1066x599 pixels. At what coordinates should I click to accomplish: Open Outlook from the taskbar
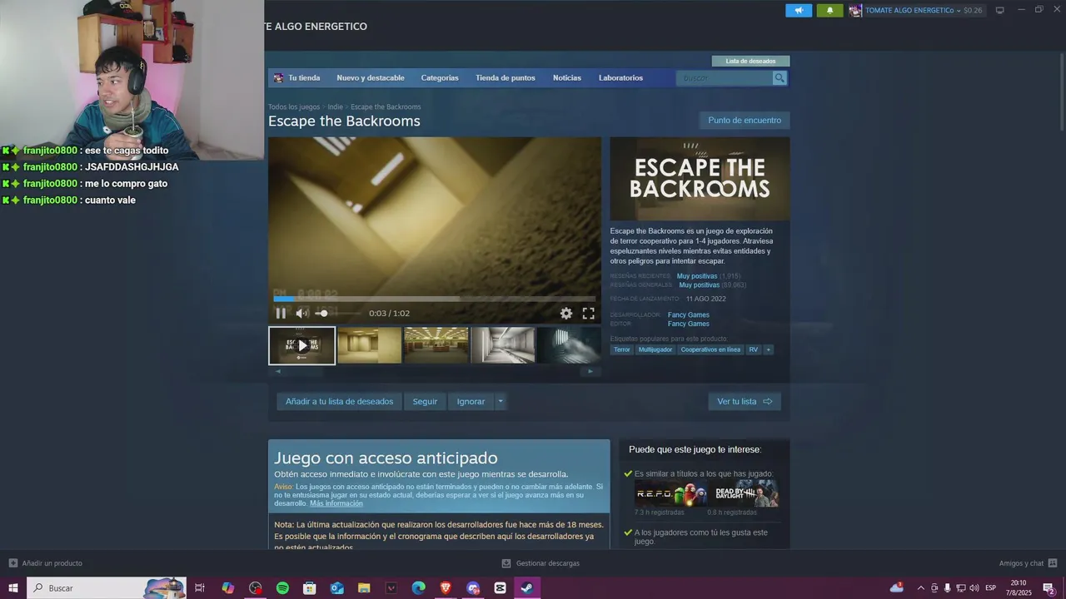tap(336, 588)
